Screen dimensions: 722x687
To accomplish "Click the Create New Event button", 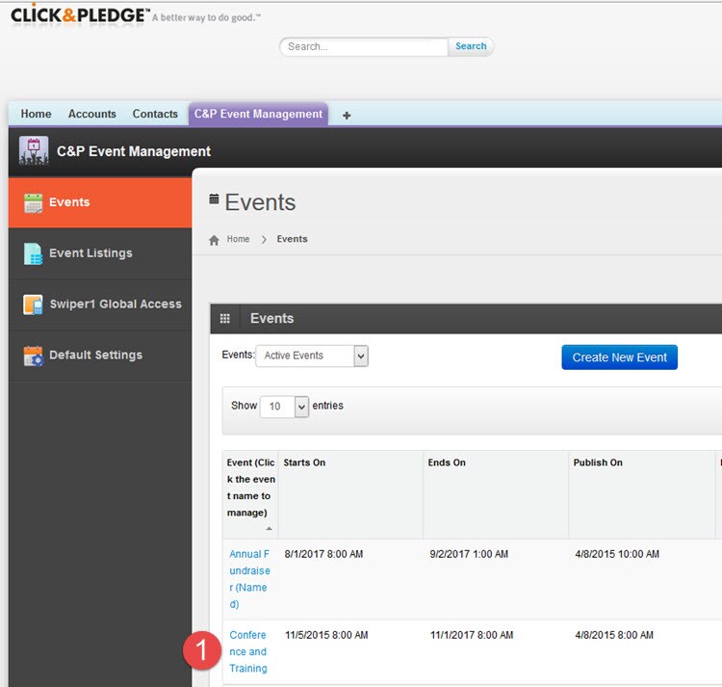I will pyautogui.click(x=619, y=357).
